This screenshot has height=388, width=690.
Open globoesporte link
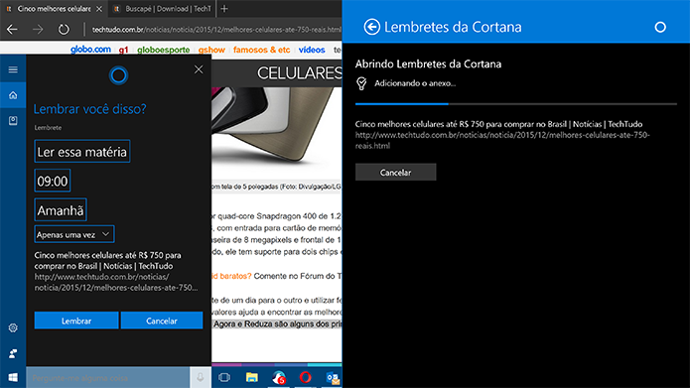(163, 50)
